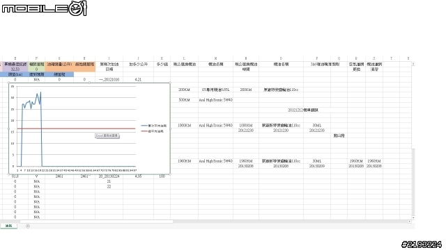The width and height of the screenshot is (446, 250).
Task: Select the 30ML cell above 20121230
Action: click(317, 125)
